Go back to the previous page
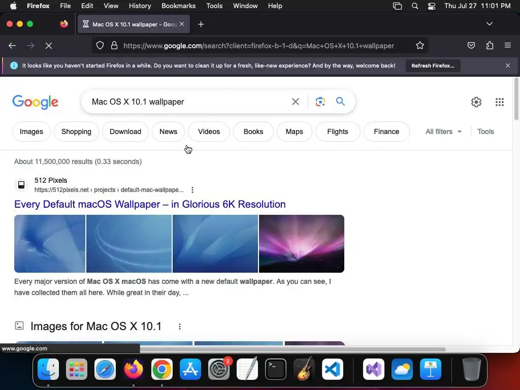The image size is (520, 390). coord(12,45)
